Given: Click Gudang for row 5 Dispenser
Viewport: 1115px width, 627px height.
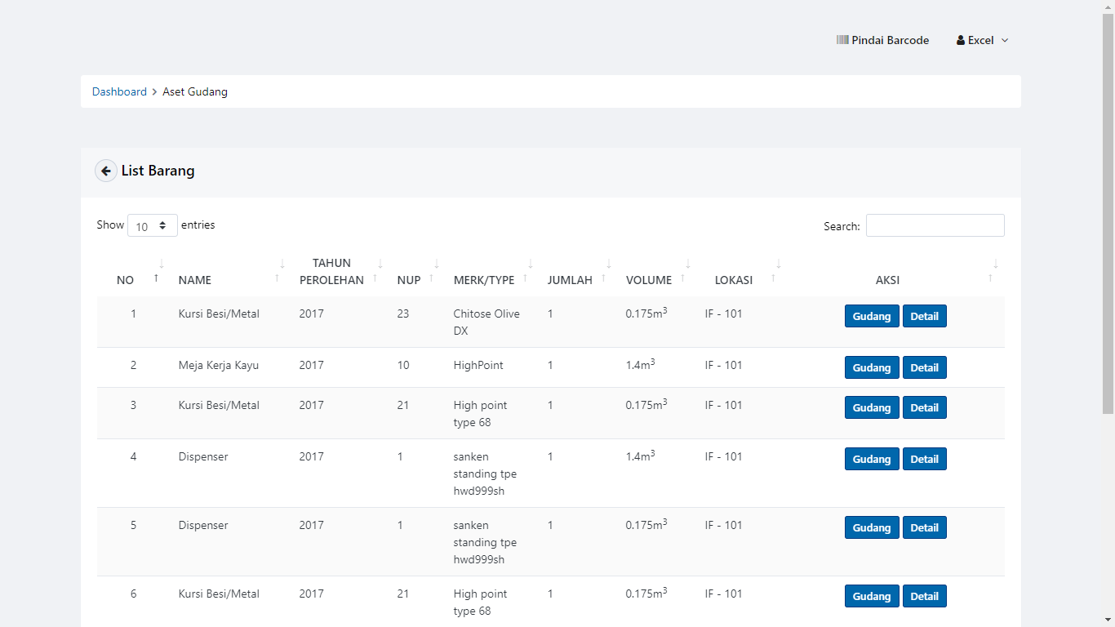Looking at the screenshot, I should coord(872,527).
